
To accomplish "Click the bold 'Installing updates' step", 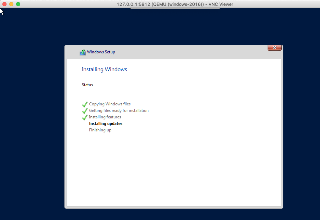I will (106, 124).
